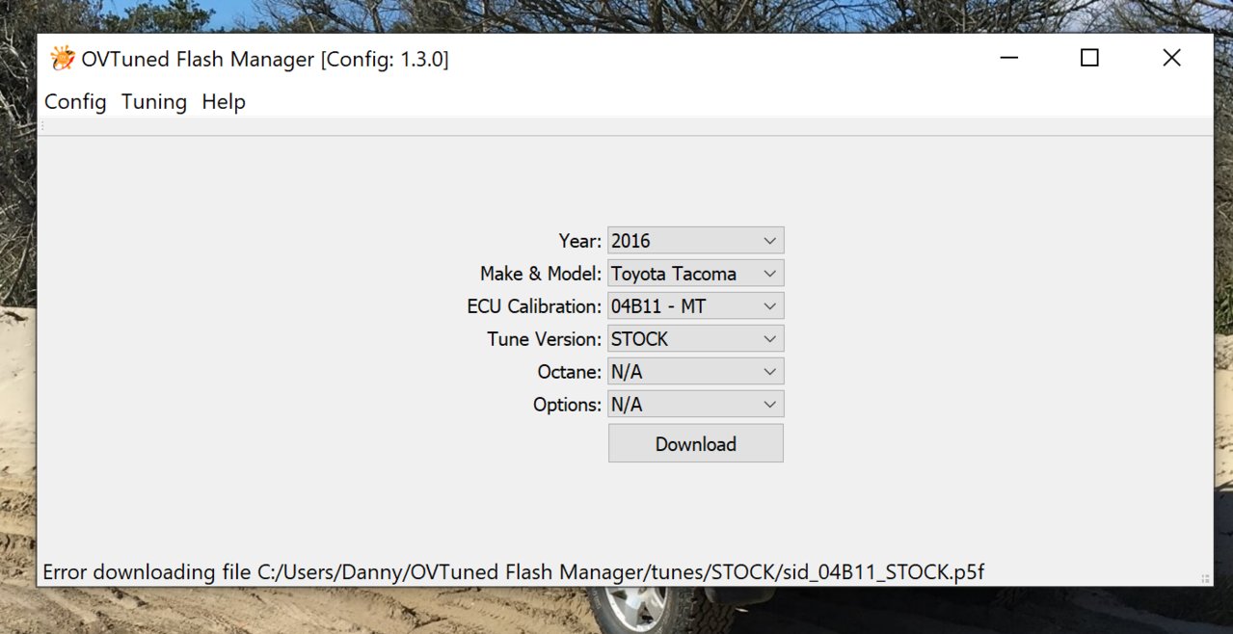Click the "Tune Version:" label
Screen dimensions: 1233x634
coord(545,339)
